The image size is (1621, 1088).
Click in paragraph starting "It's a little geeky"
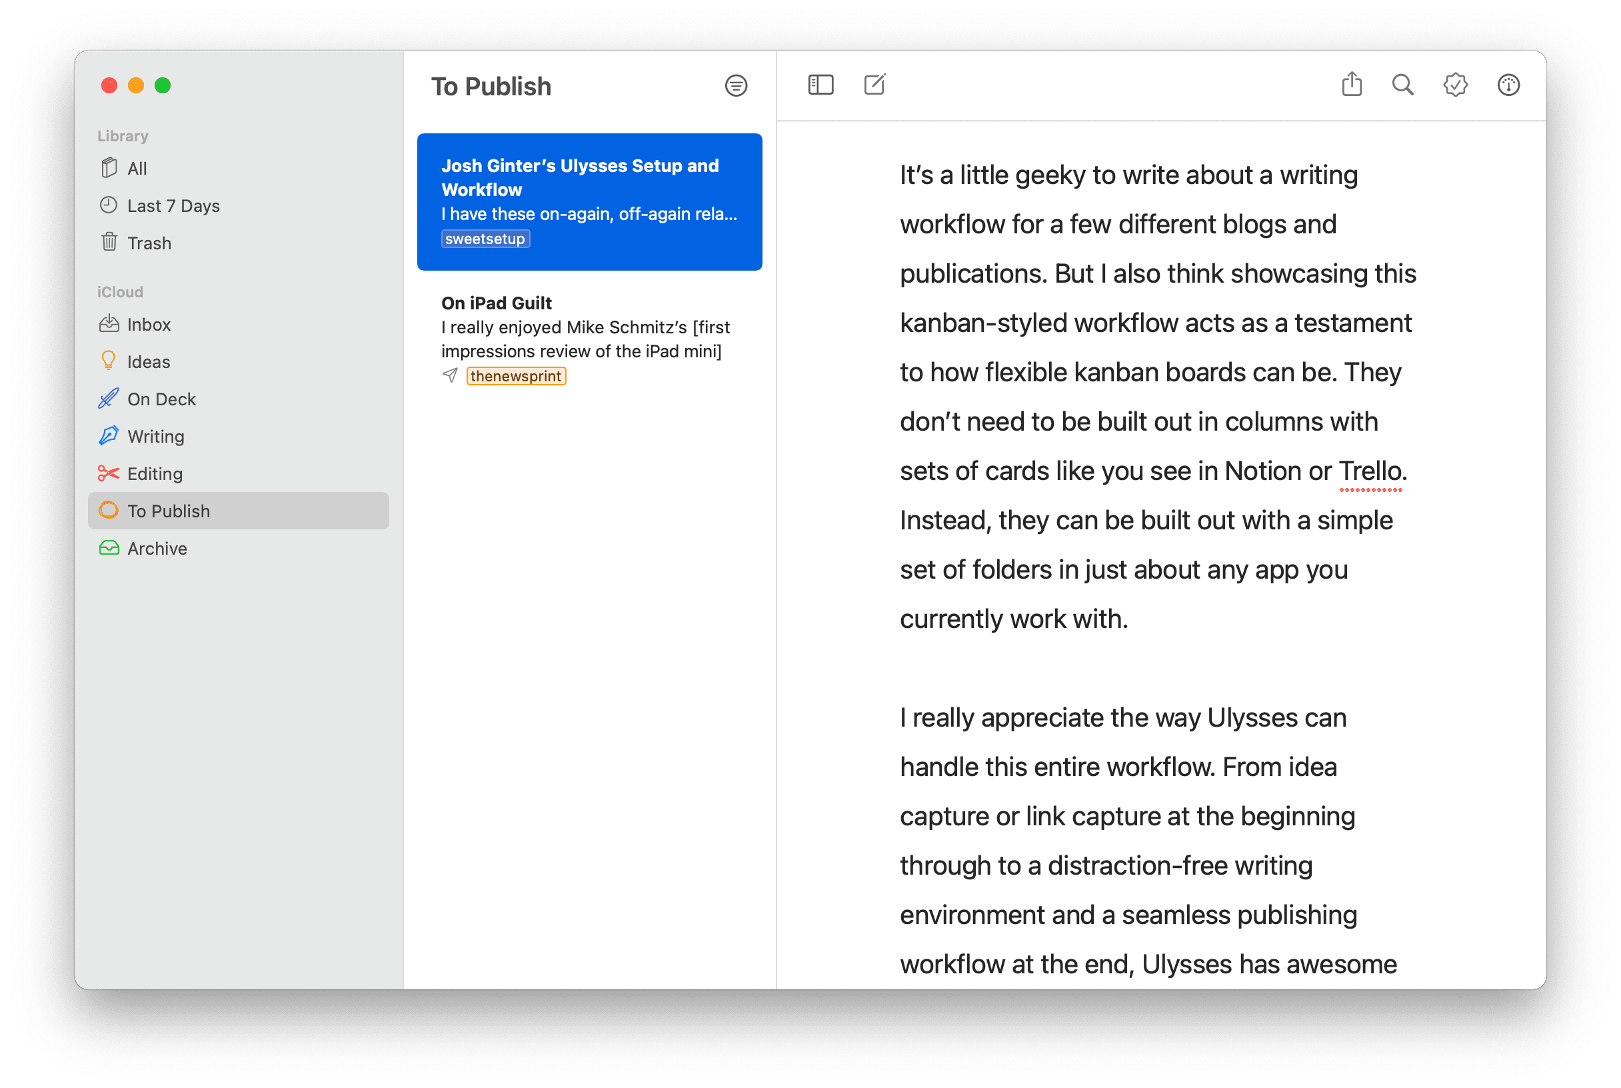1157,396
